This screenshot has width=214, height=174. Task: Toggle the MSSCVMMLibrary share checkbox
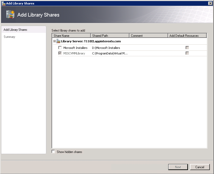[60, 53]
